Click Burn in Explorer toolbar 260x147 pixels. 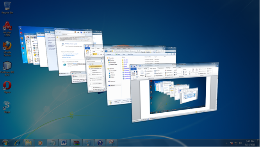pos(124,54)
